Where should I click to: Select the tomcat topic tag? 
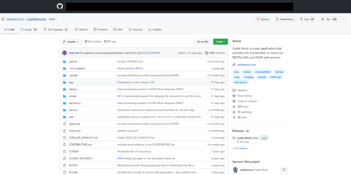pos(262,77)
